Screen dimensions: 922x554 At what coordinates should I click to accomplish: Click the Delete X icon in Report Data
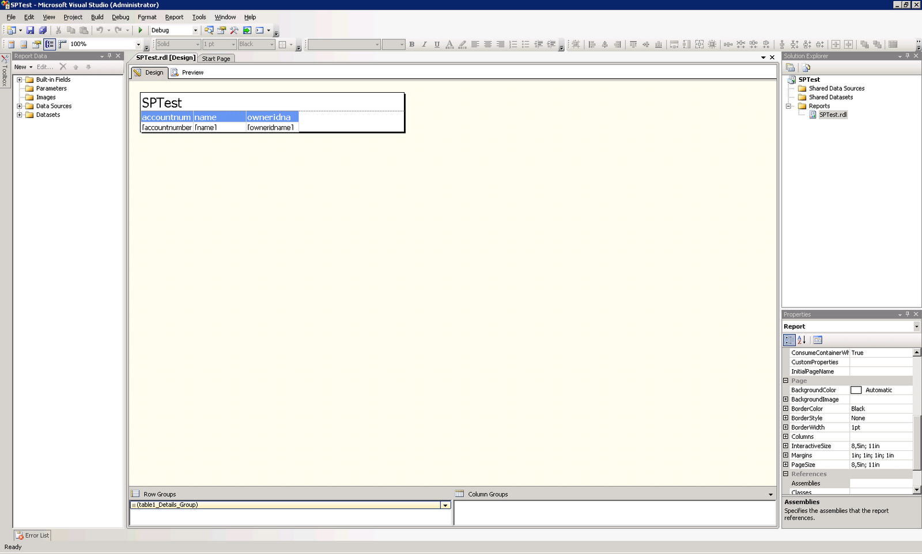63,67
